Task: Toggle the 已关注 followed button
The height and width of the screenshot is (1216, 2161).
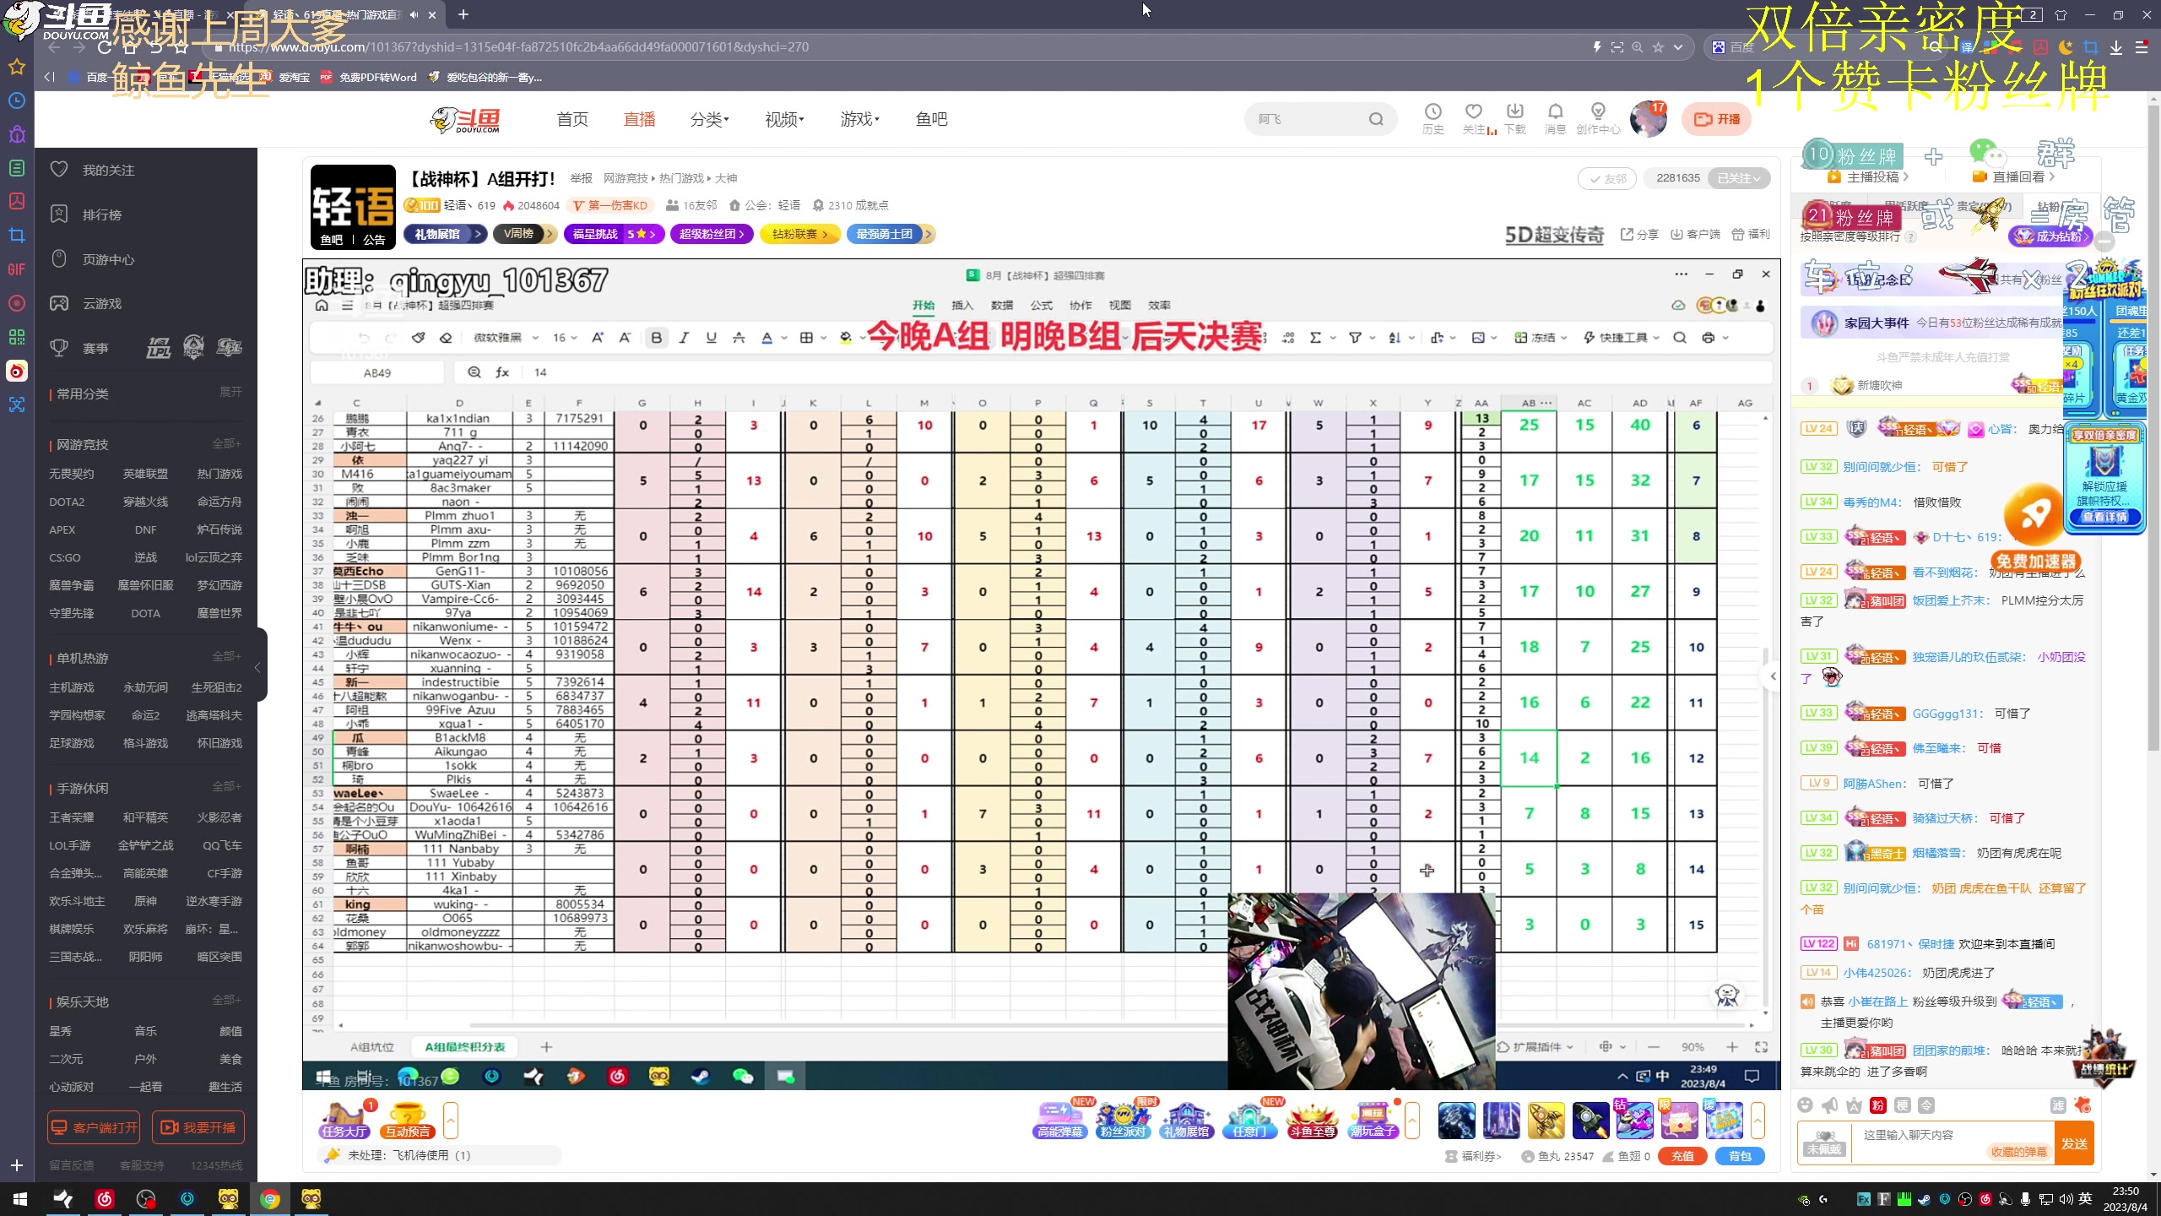Action: [1739, 178]
